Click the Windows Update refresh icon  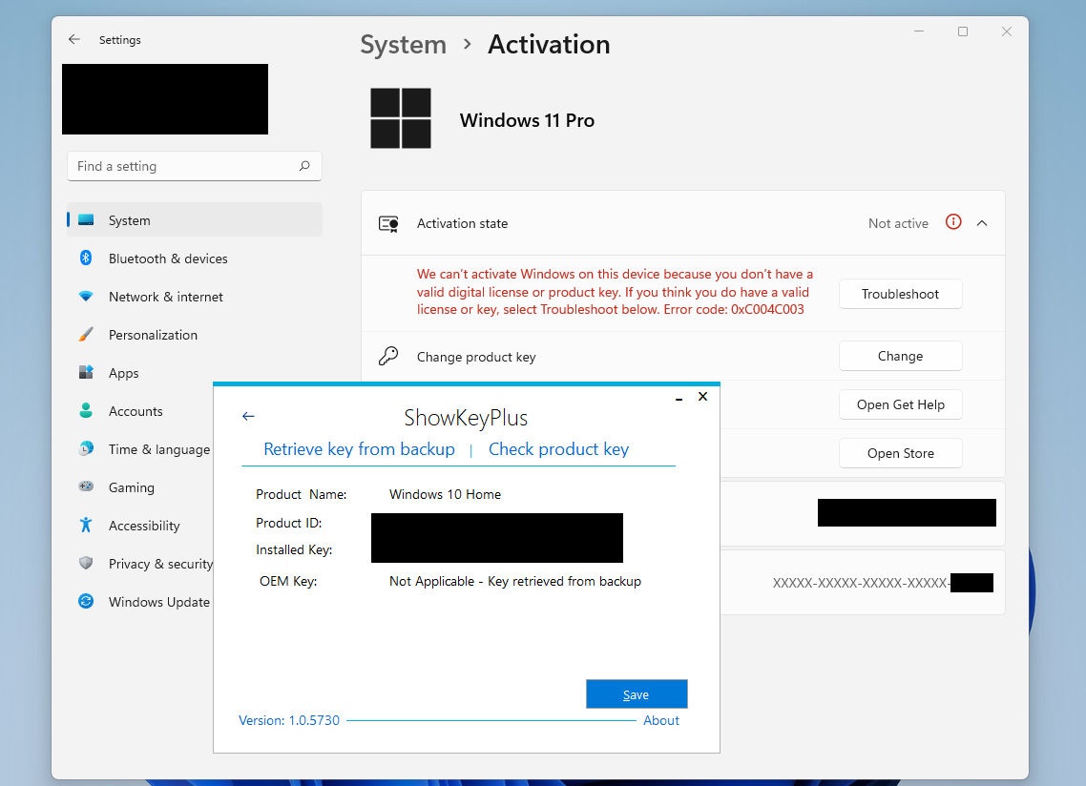click(x=86, y=601)
